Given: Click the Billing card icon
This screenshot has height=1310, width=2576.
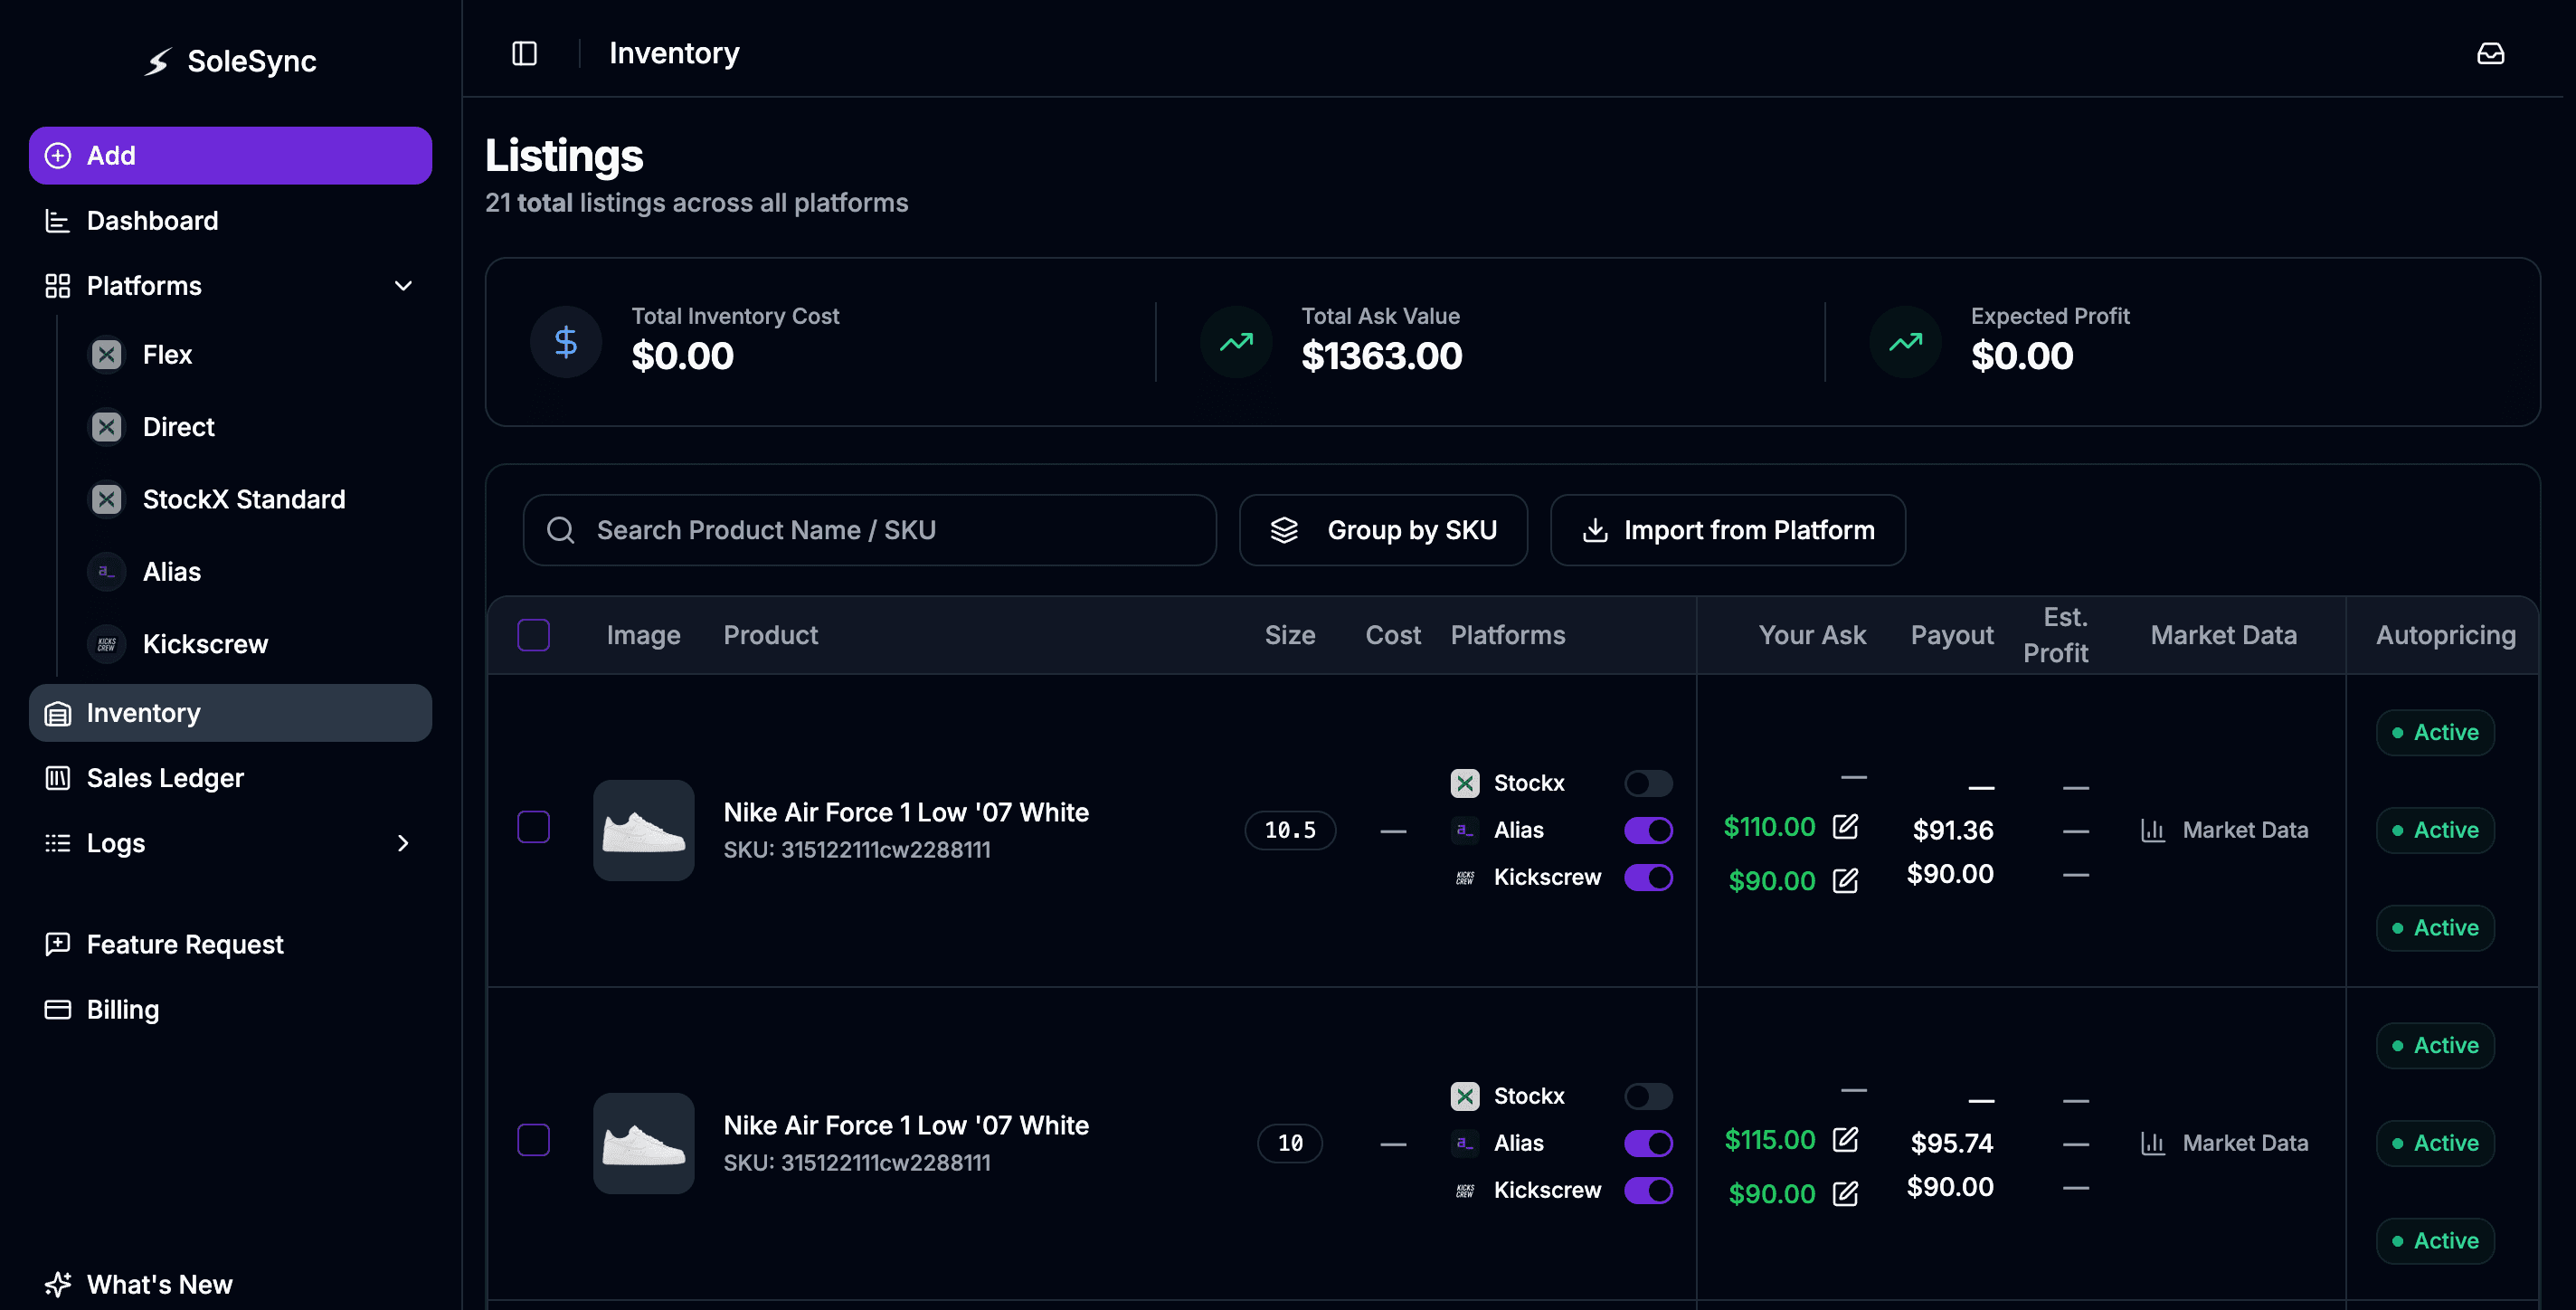Looking at the screenshot, I should point(58,1009).
